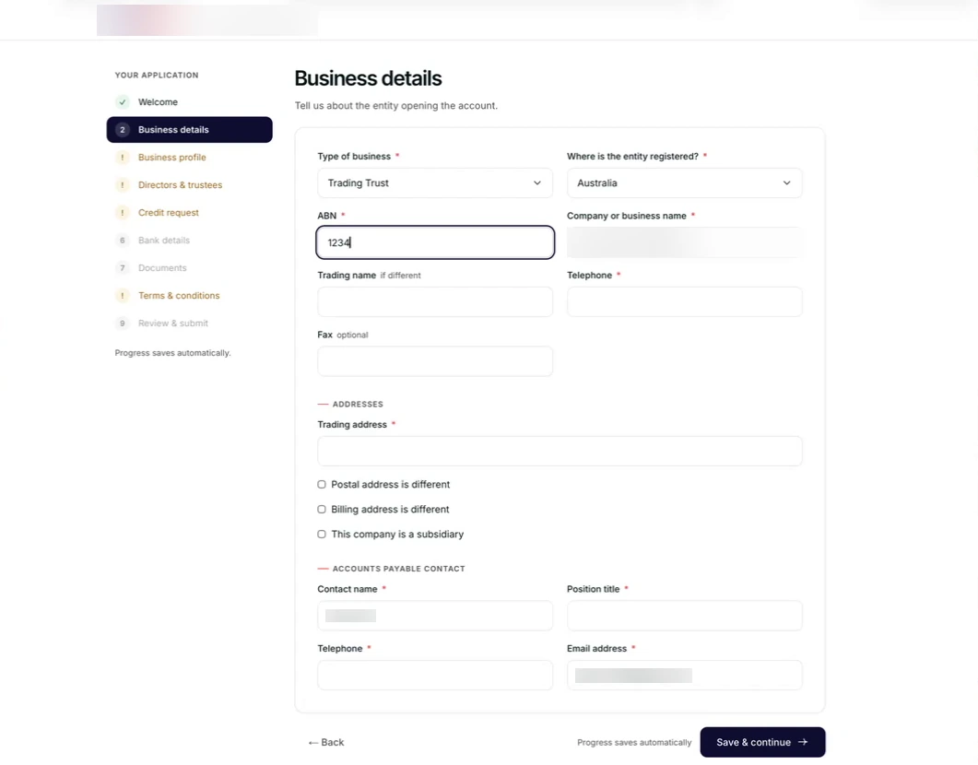
Task: Go to the Documents step
Action: pos(189,268)
